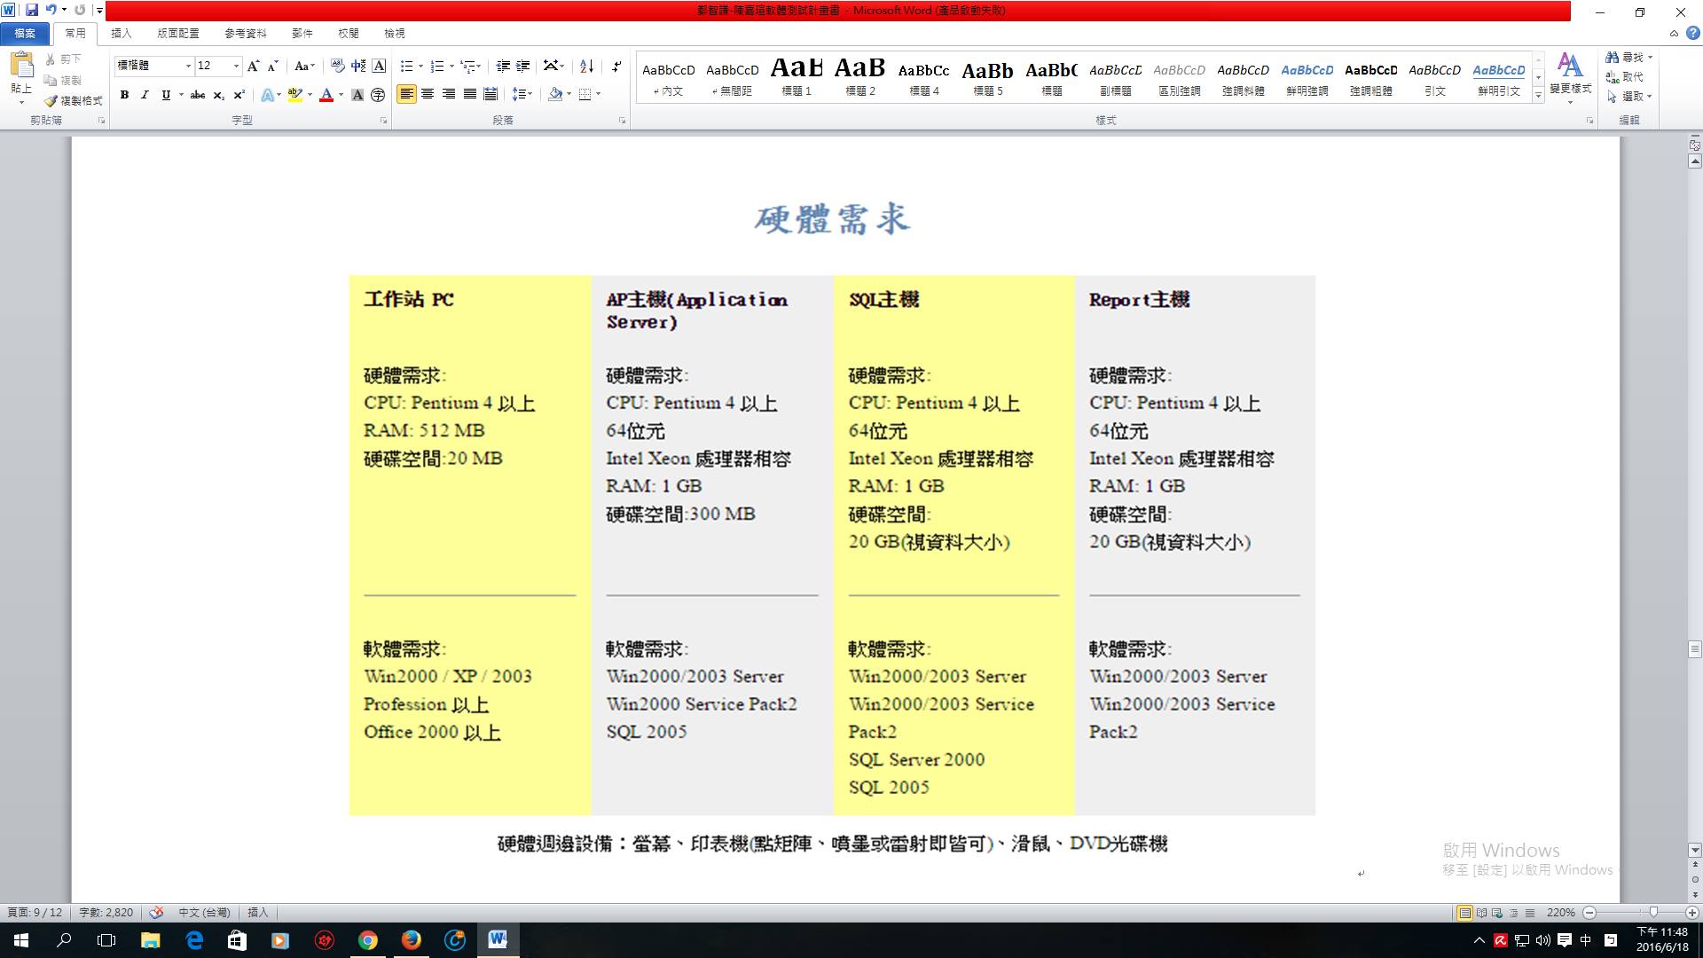Viewport: 1703px width, 958px height.
Task: Center the paragraph text
Action: tap(428, 94)
